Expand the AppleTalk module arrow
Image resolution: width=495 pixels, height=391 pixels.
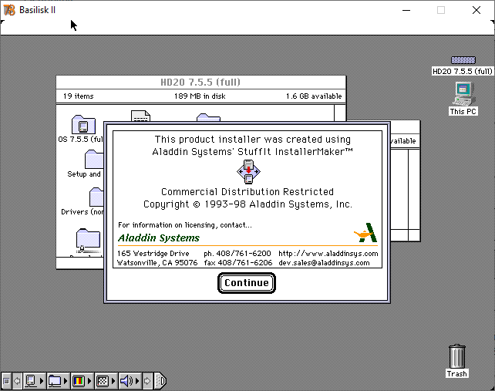[x=42, y=381]
